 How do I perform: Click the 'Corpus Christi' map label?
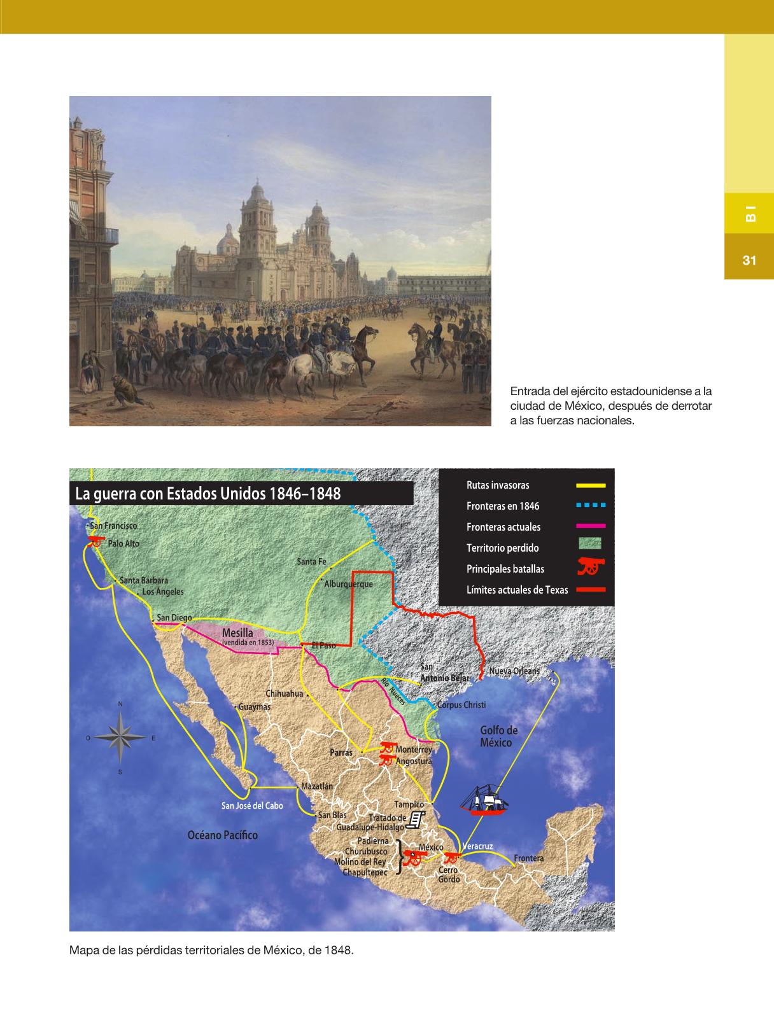(x=461, y=705)
